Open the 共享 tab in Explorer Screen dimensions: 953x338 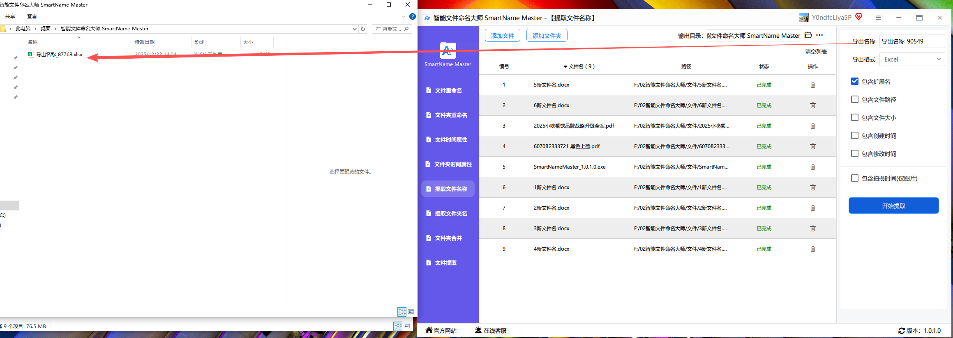click(x=10, y=16)
